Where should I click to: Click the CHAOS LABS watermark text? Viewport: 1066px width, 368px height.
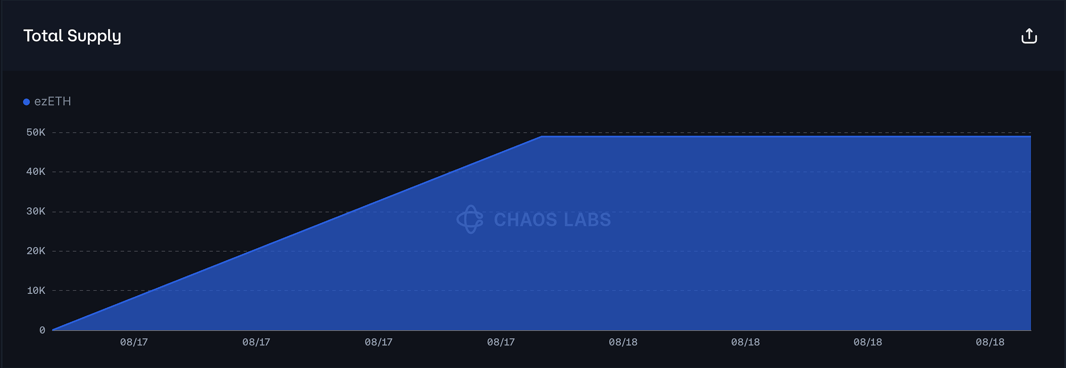tap(552, 220)
